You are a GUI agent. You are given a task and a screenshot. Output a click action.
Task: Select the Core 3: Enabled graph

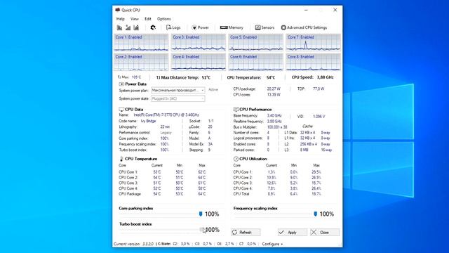(199, 42)
